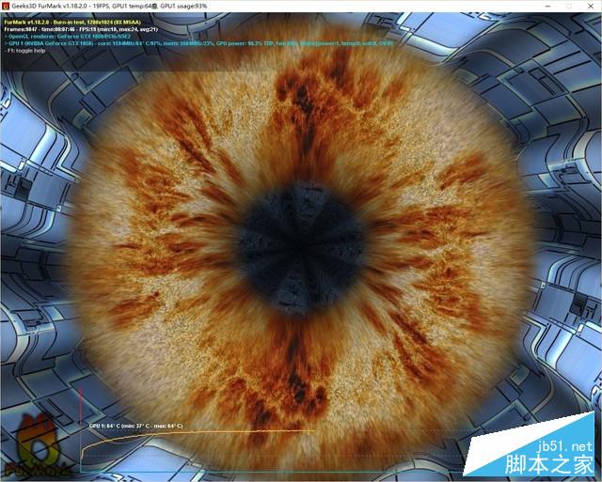Close the FurMark burn-in test window

pyautogui.click(x=586, y=7)
